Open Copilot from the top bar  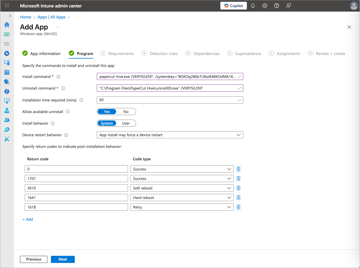(x=233, y=6)
